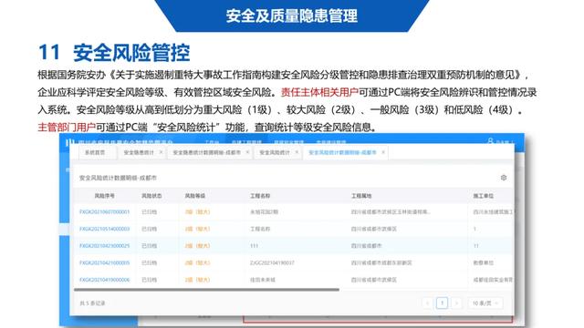Open risk record FXGK20210419000006
The image size is (584, 328).
(x=104, y=280)
